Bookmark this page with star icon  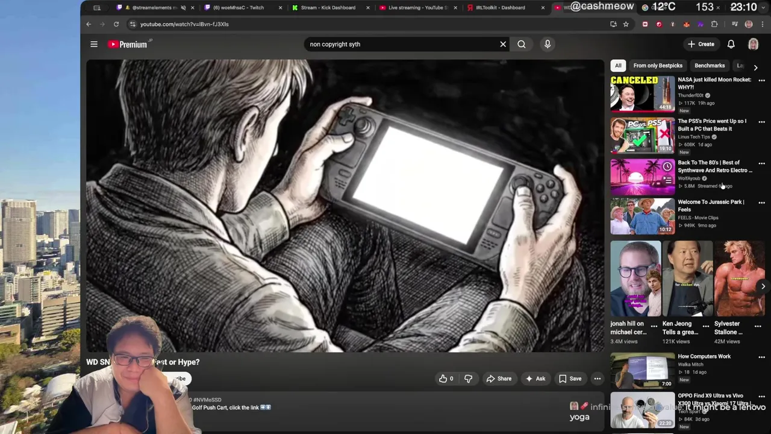[626, 24]
